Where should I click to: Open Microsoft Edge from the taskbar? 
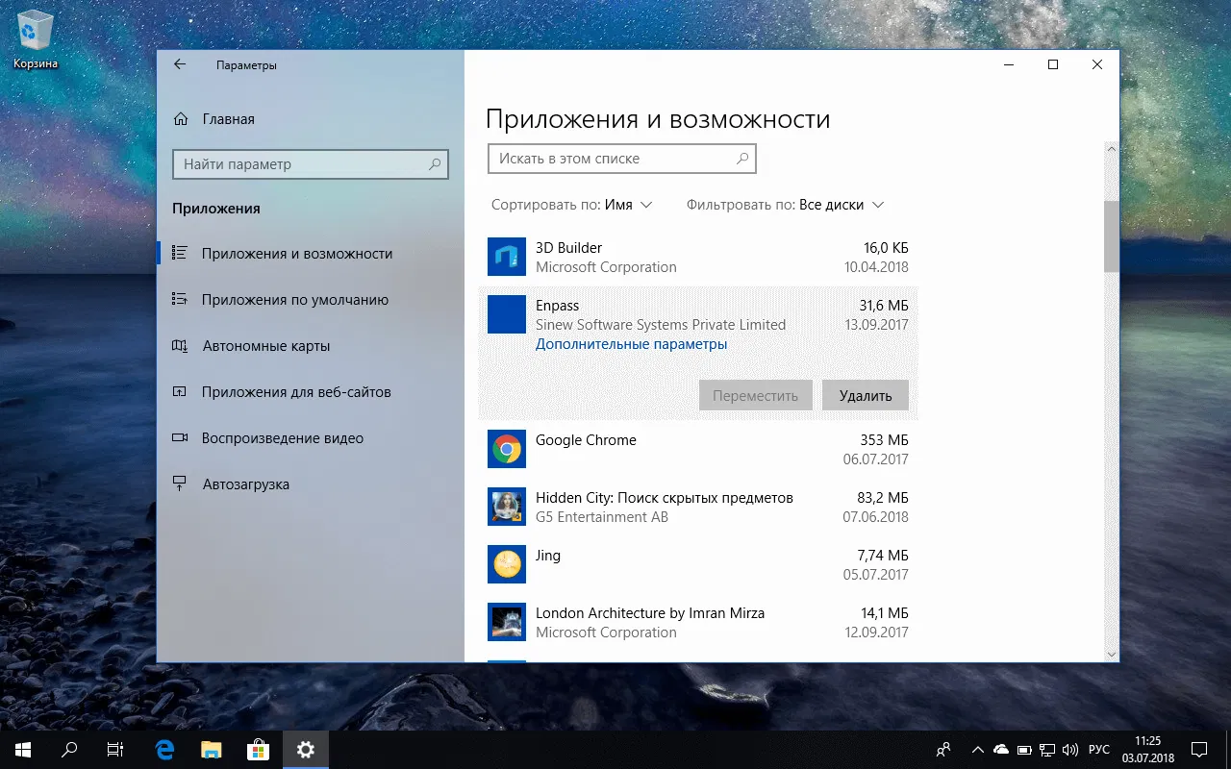(163, 749)
